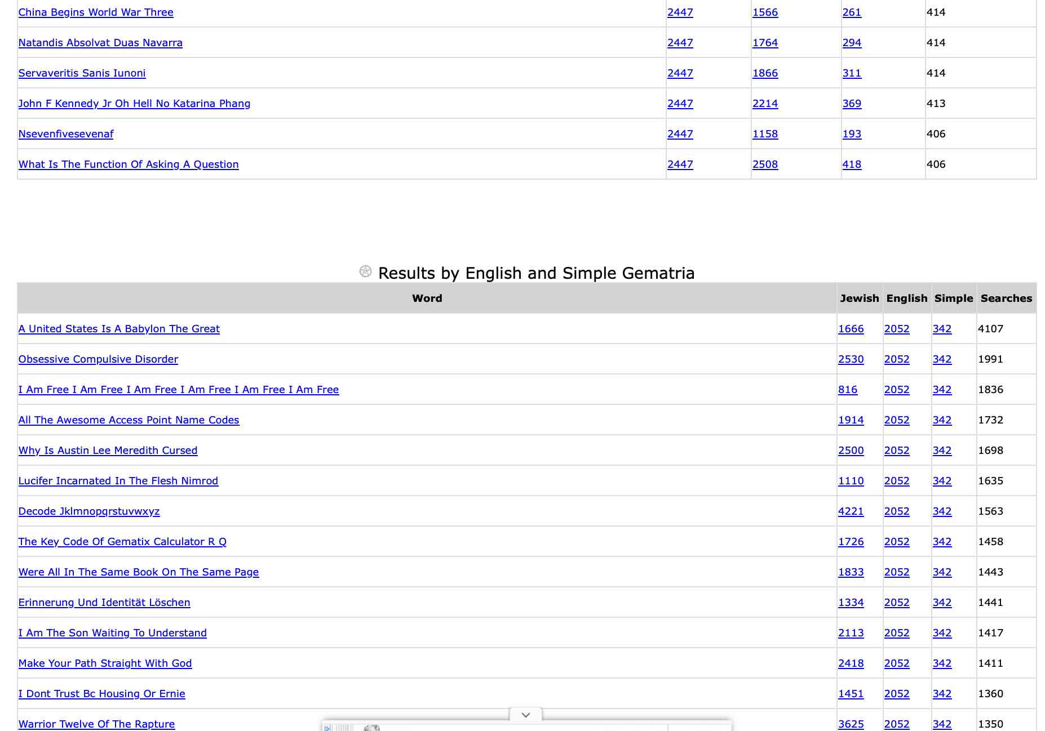Click 342 in the Decode Jklmnopqrstuvwxyz row
Viewport: 1045px width, 731px height.
click(x=942, y=511)
